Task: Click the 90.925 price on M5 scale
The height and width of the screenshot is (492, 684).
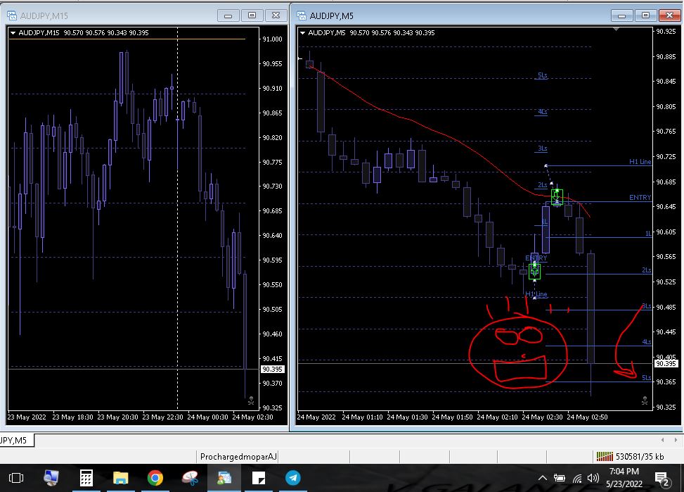Action: pos(666,32)
